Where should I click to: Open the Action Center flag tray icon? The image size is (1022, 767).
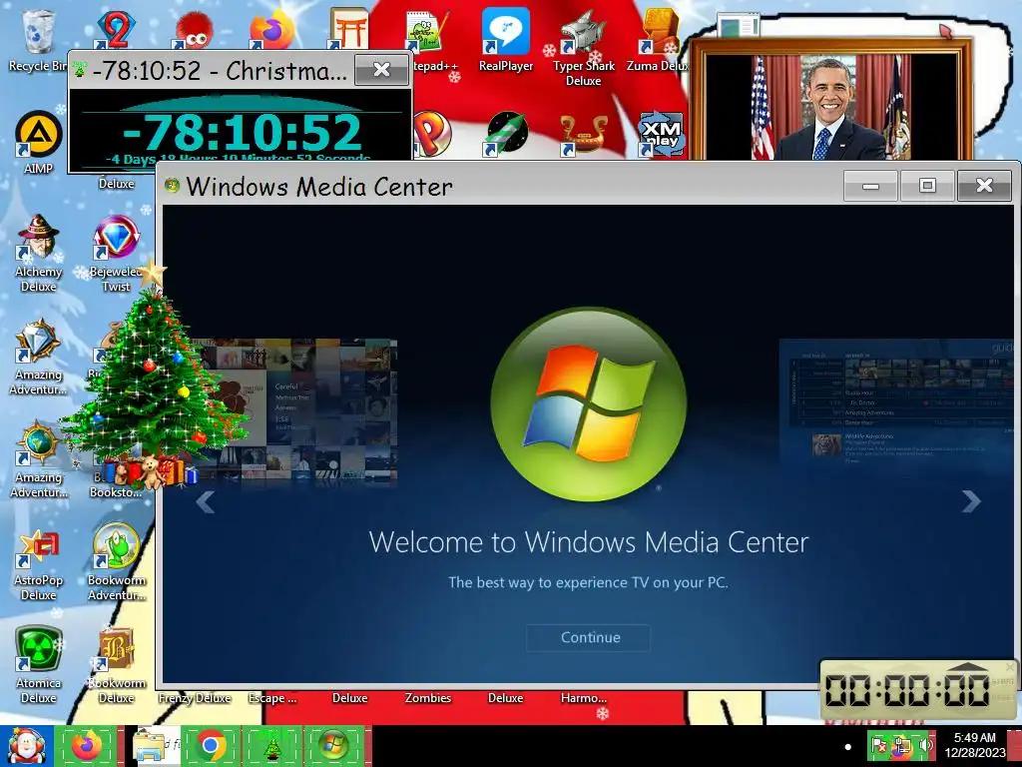[879, 744]
